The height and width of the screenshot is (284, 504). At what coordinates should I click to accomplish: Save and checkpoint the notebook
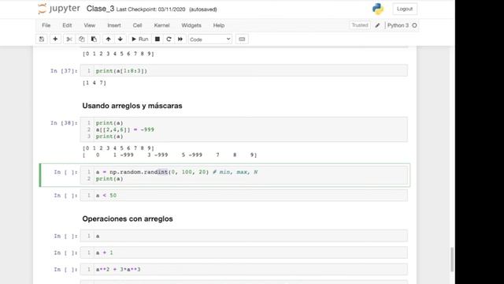click(x=42, y=39)
